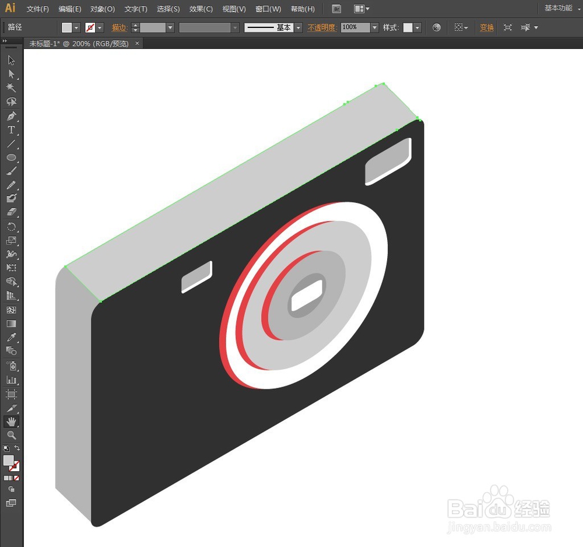
Task: Reset to default fill and stroke
Action: (x=6, y=448)
